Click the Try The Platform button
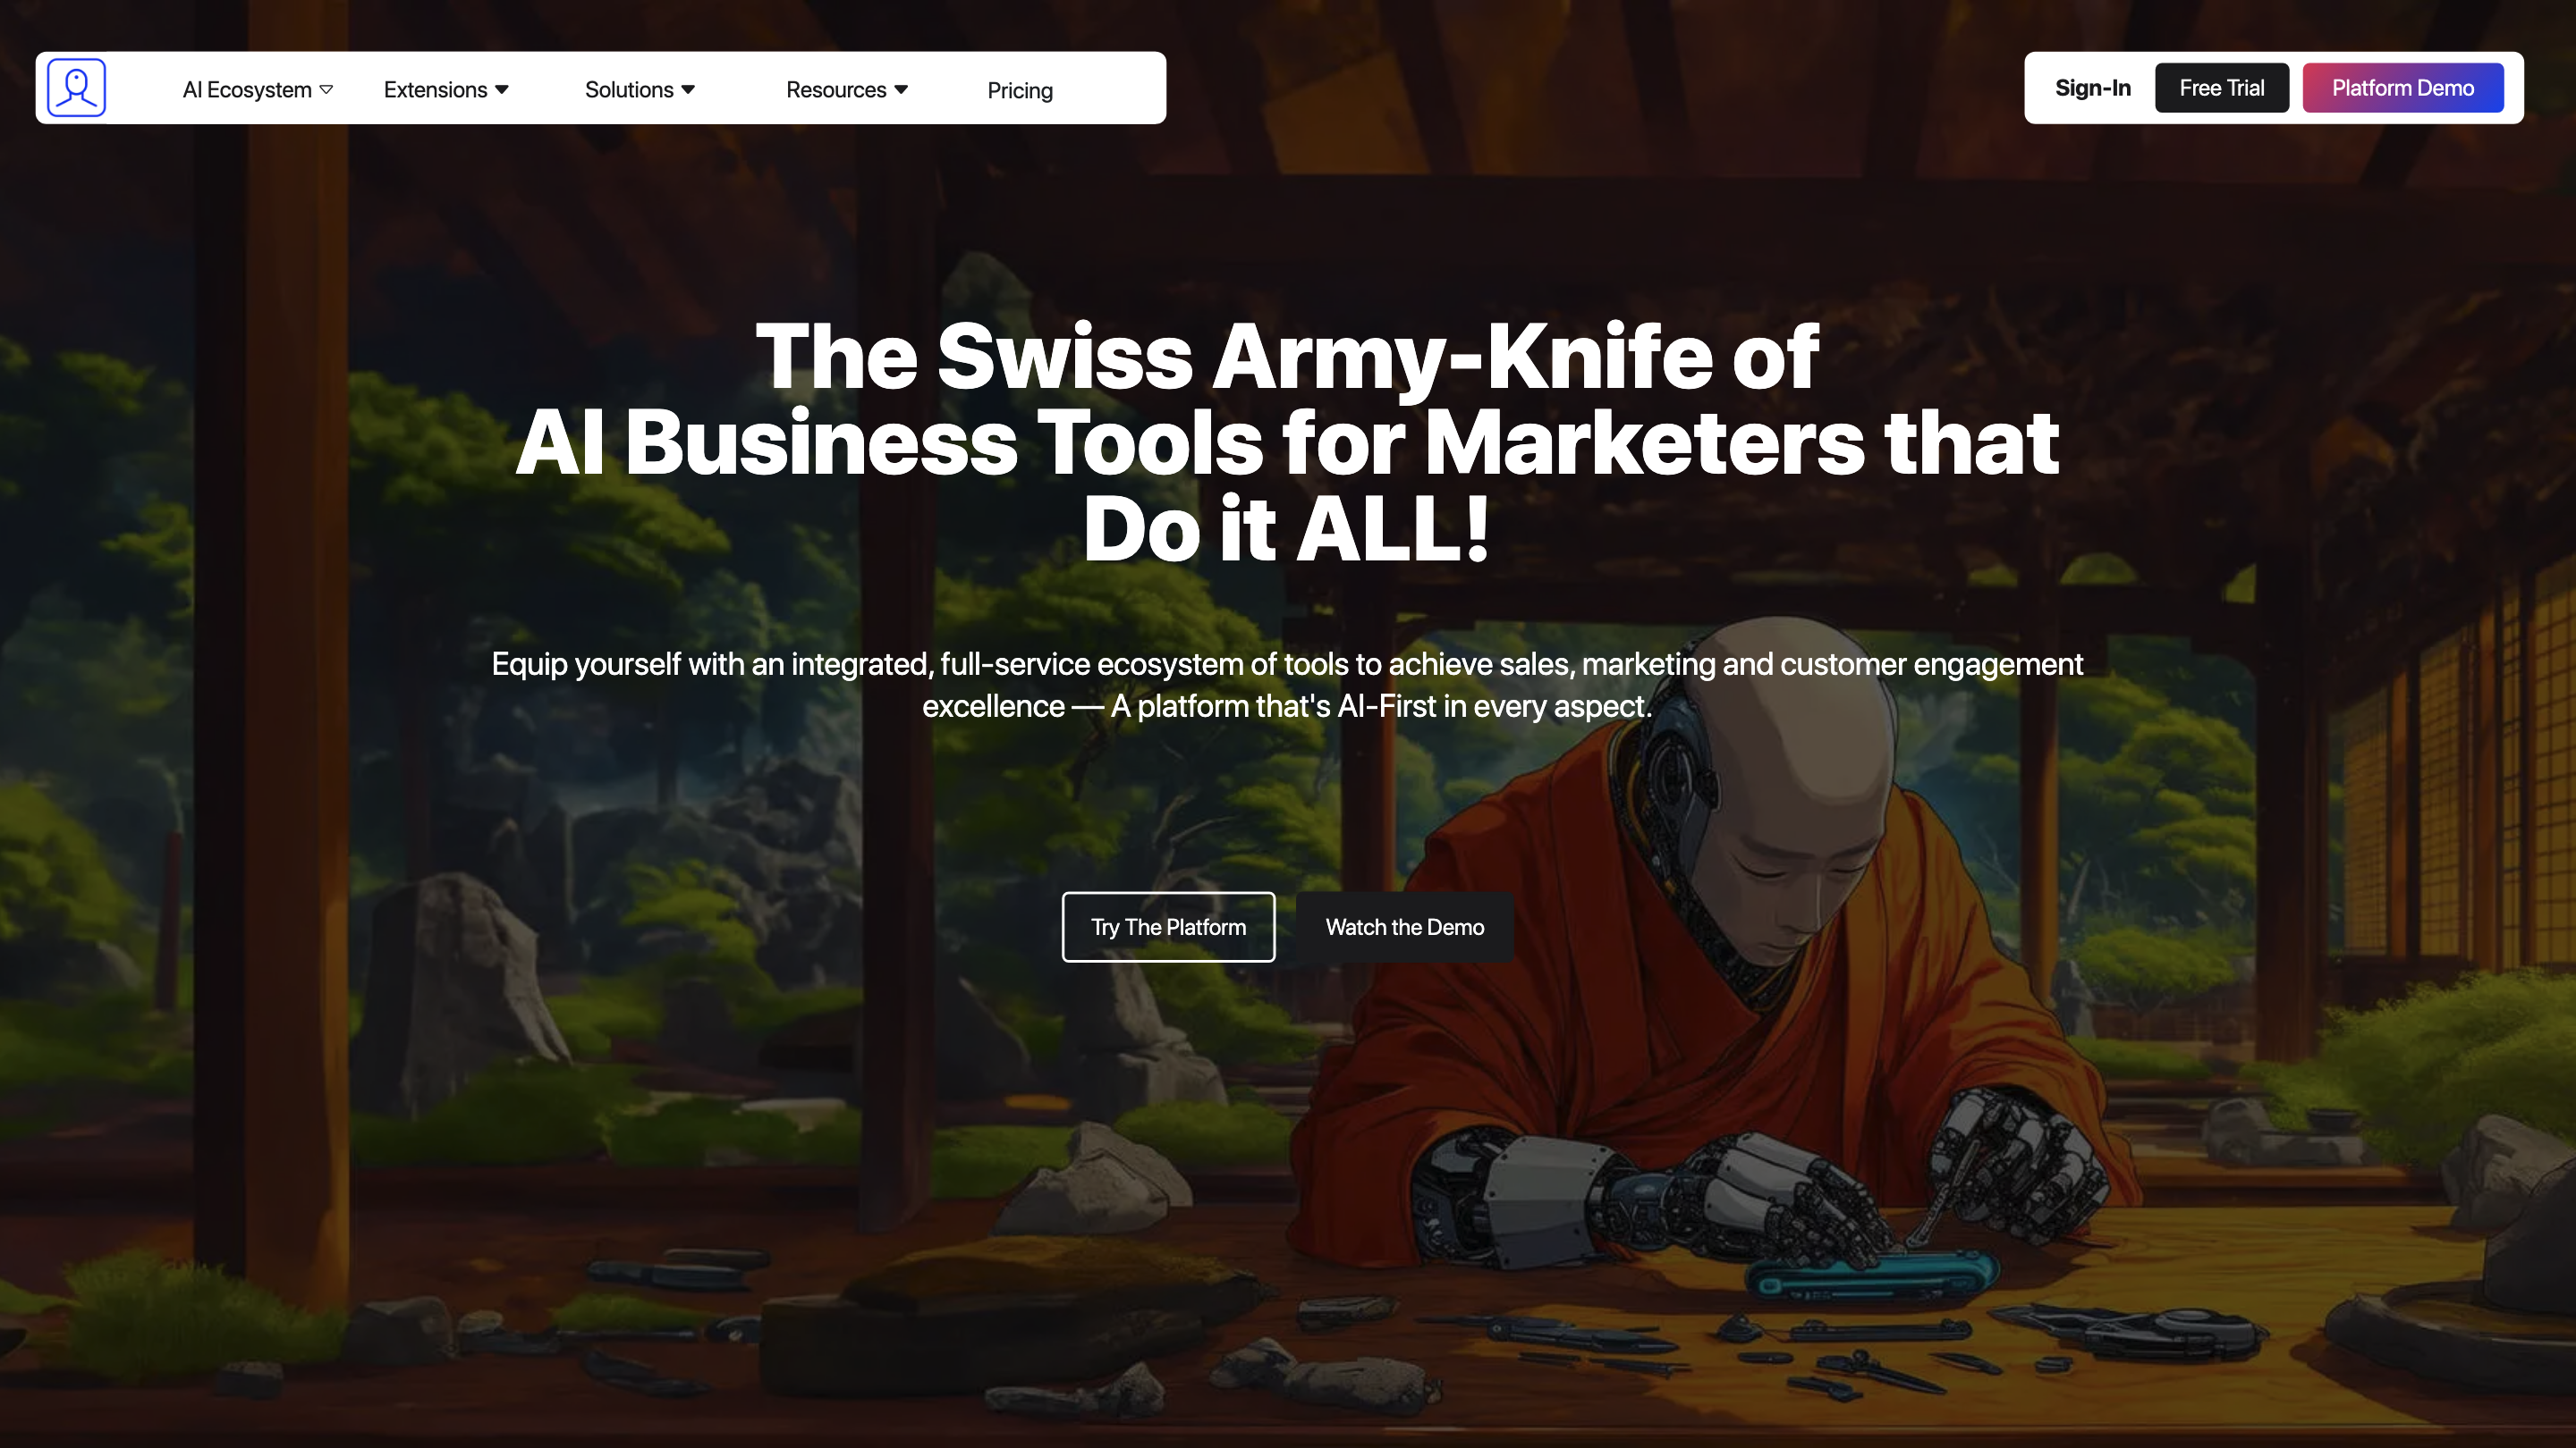This screenshot has height=1448, width=2576. tap(1168, 926)
